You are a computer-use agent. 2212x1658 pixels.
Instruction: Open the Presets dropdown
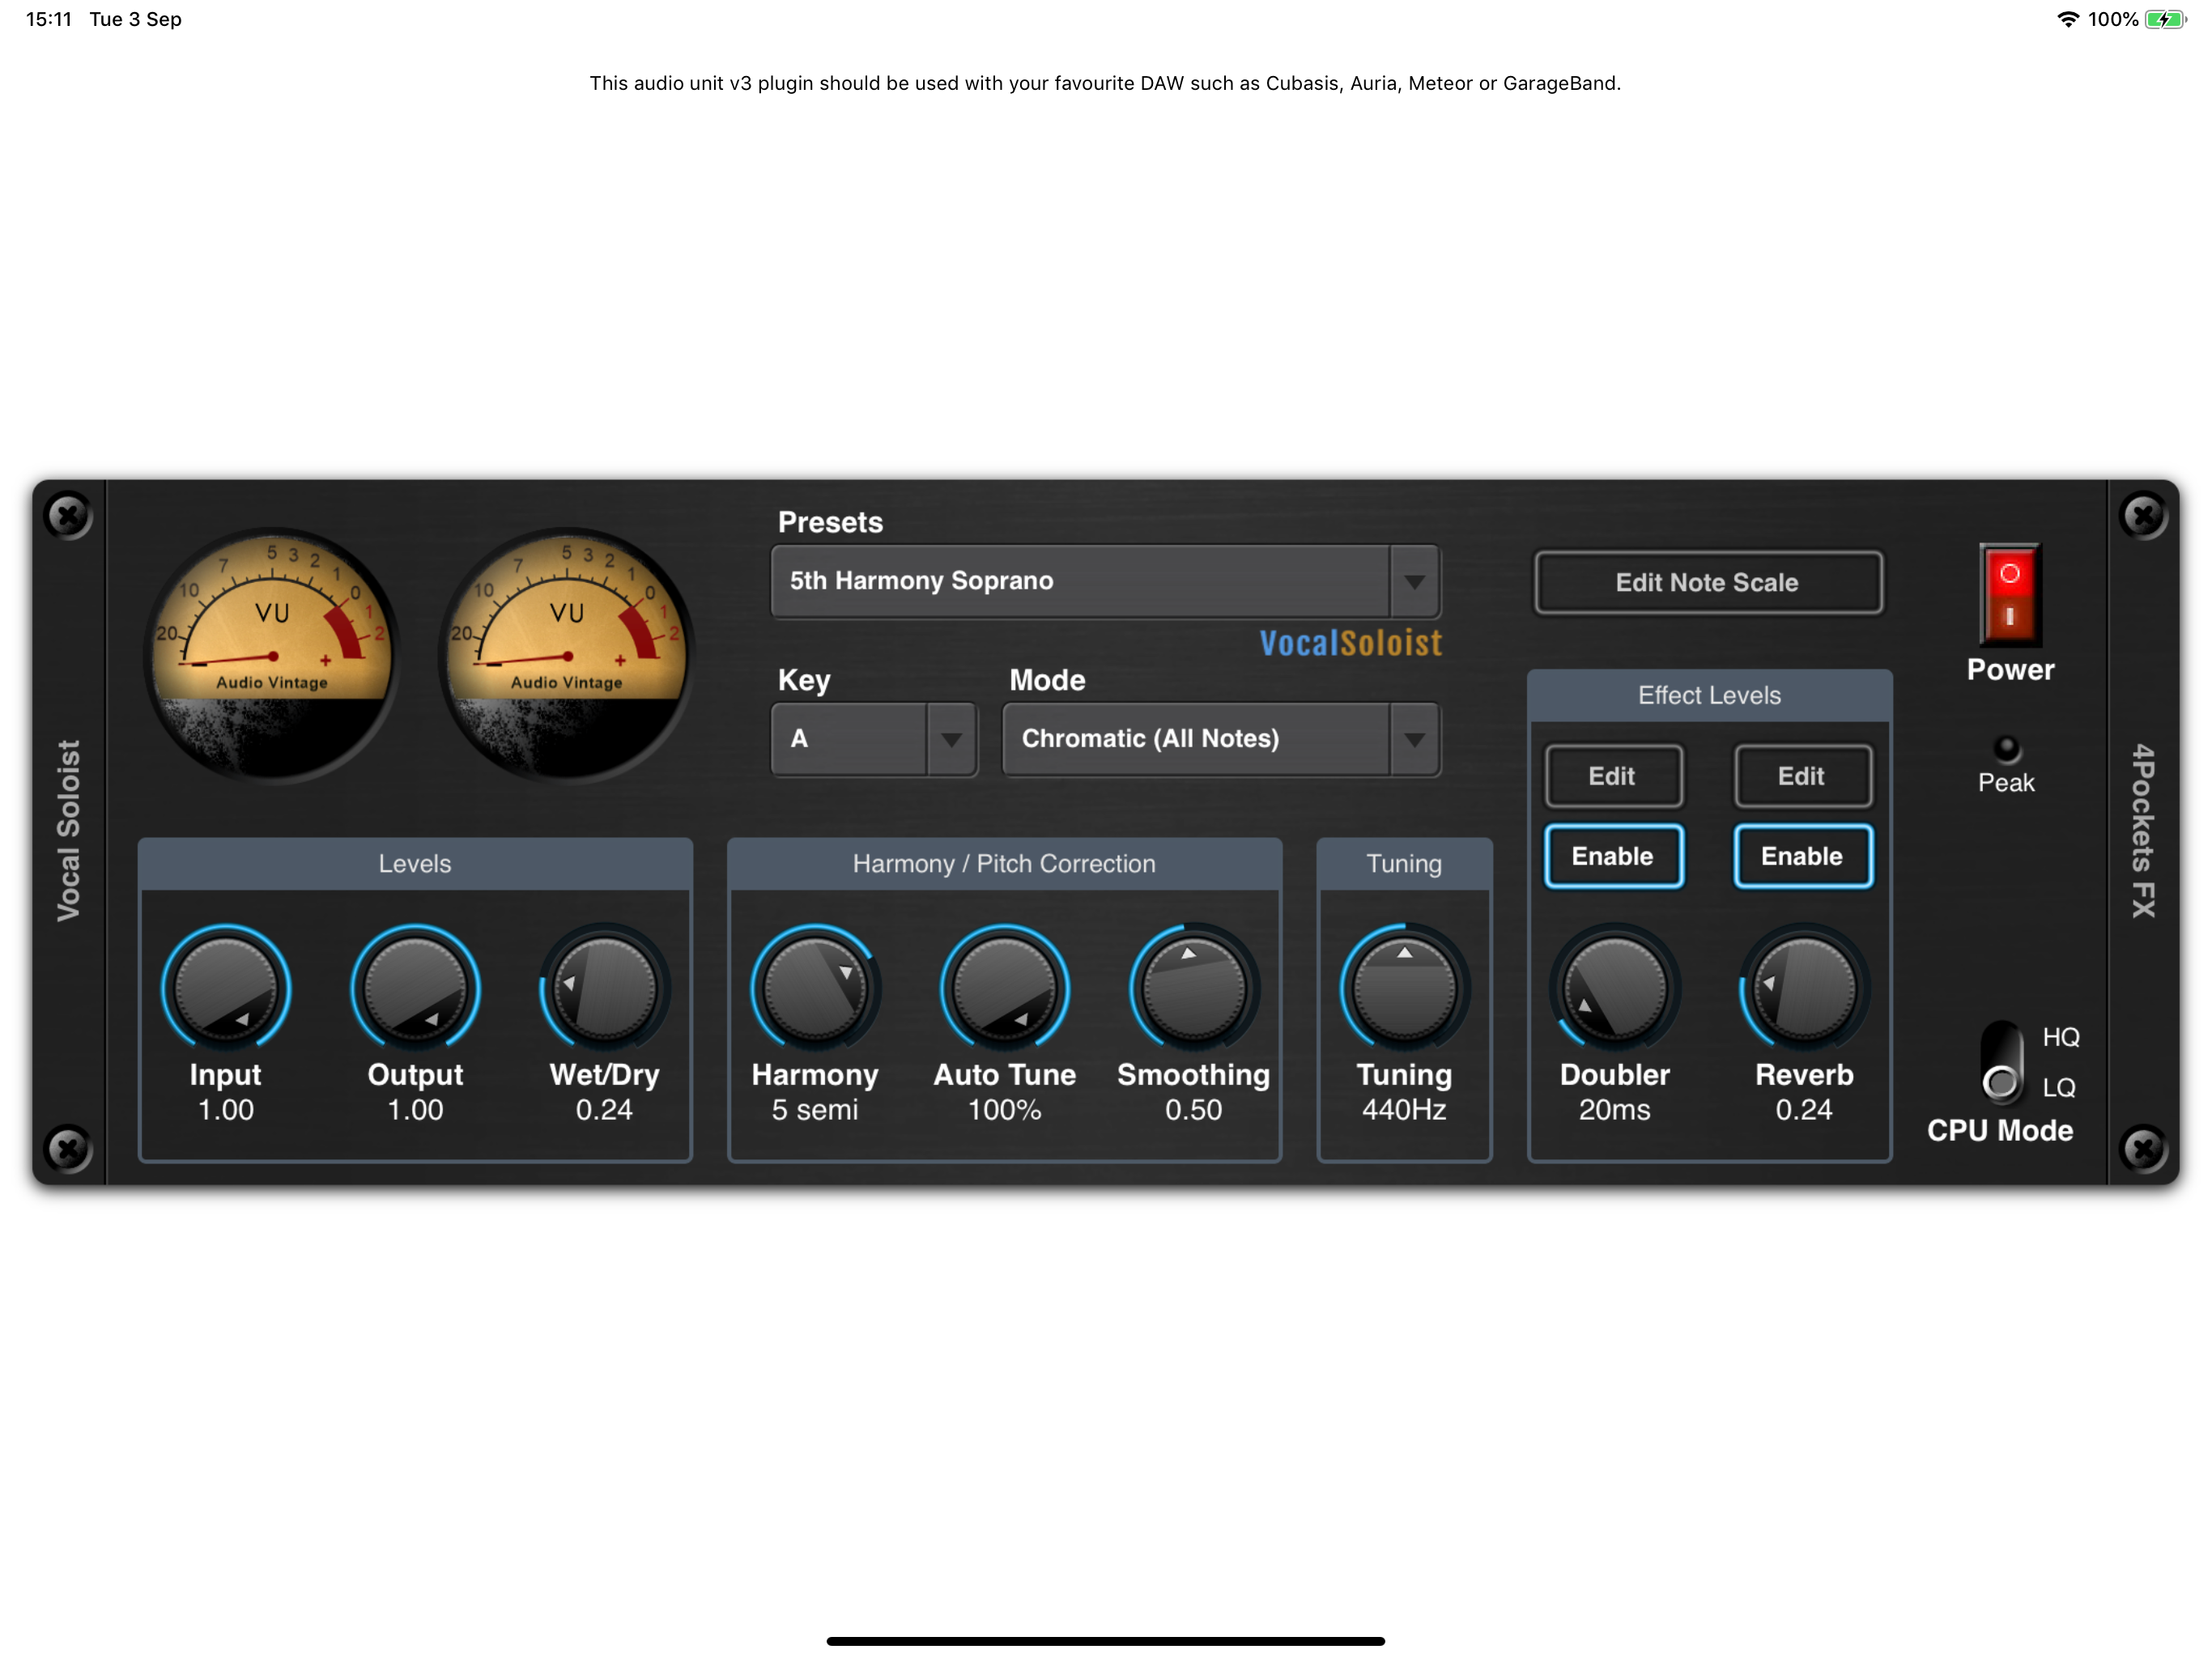point(1105,581)
